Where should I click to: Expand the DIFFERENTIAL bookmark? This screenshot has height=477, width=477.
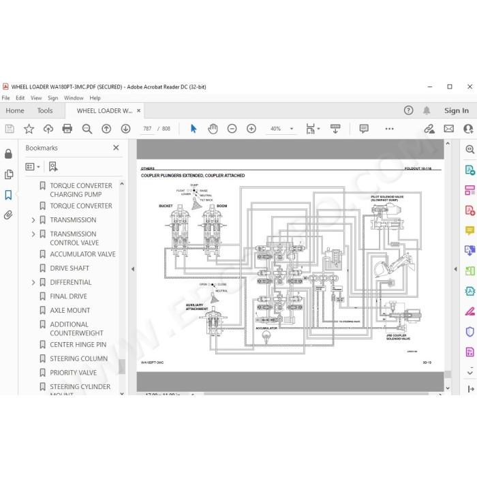(33, 282)
